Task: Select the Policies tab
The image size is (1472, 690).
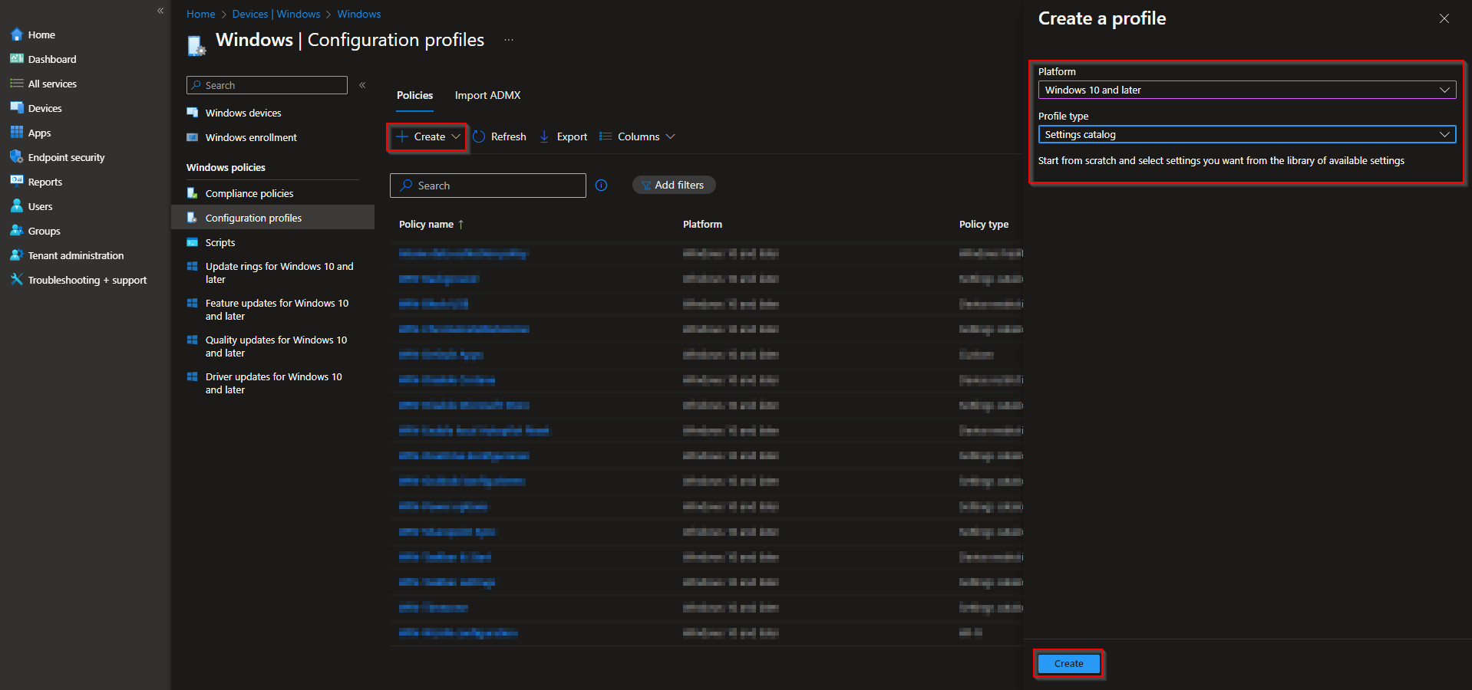Action: (414, 95)
